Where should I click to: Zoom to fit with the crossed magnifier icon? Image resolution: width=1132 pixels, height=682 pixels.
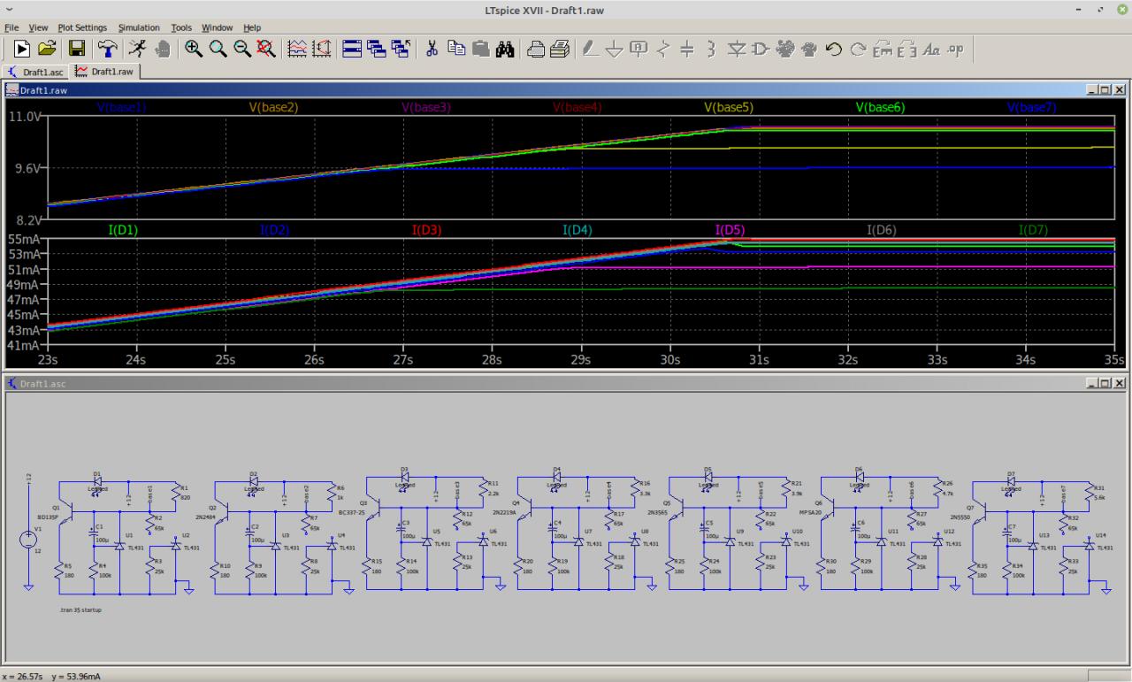[x=265, y=49]
